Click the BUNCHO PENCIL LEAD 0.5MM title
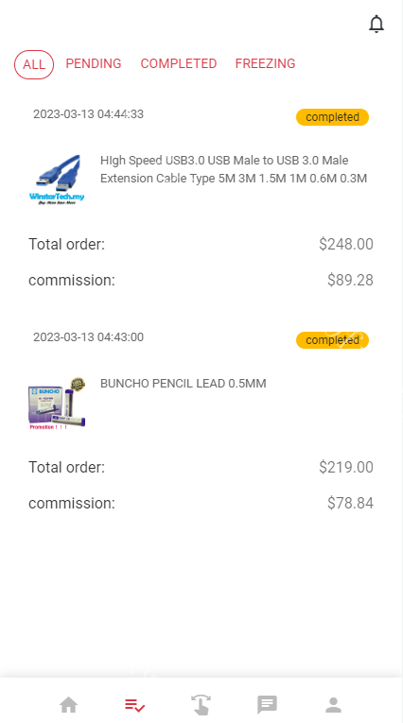 [184, 383]
